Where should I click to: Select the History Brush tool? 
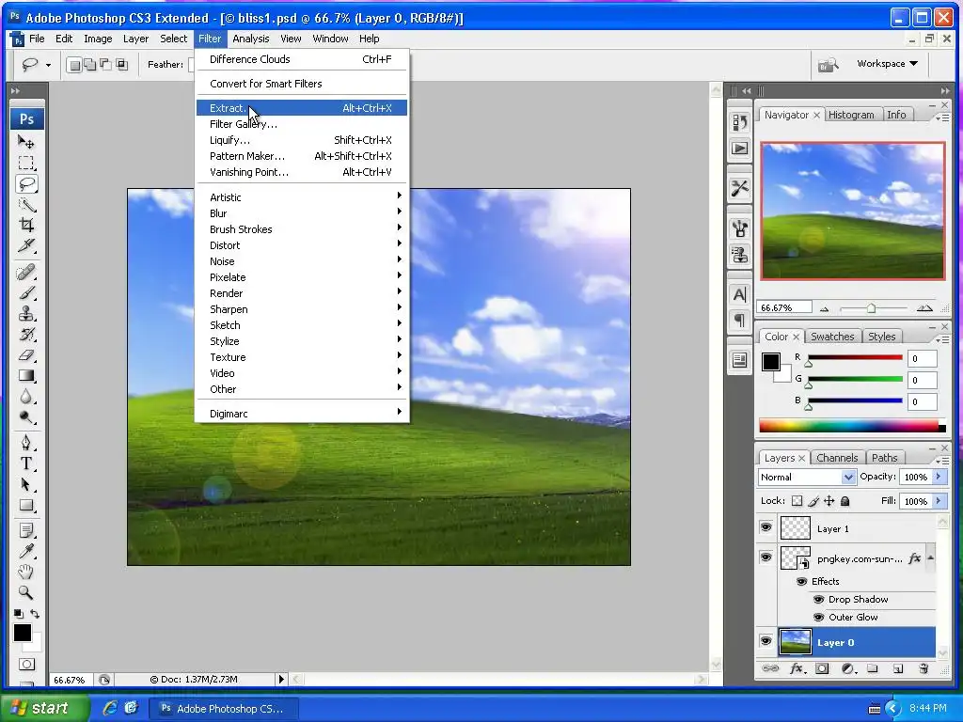(x=25, y=335)
